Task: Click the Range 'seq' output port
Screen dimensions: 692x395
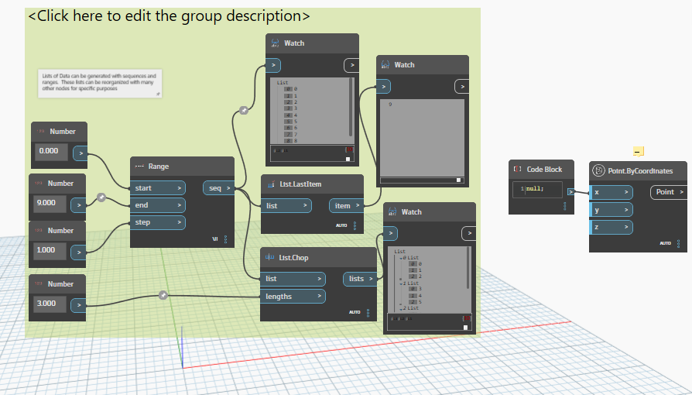Action: [x=219, y=187]
